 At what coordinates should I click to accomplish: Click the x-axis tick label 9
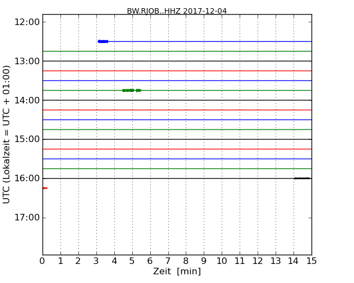(x=204, y=261)
